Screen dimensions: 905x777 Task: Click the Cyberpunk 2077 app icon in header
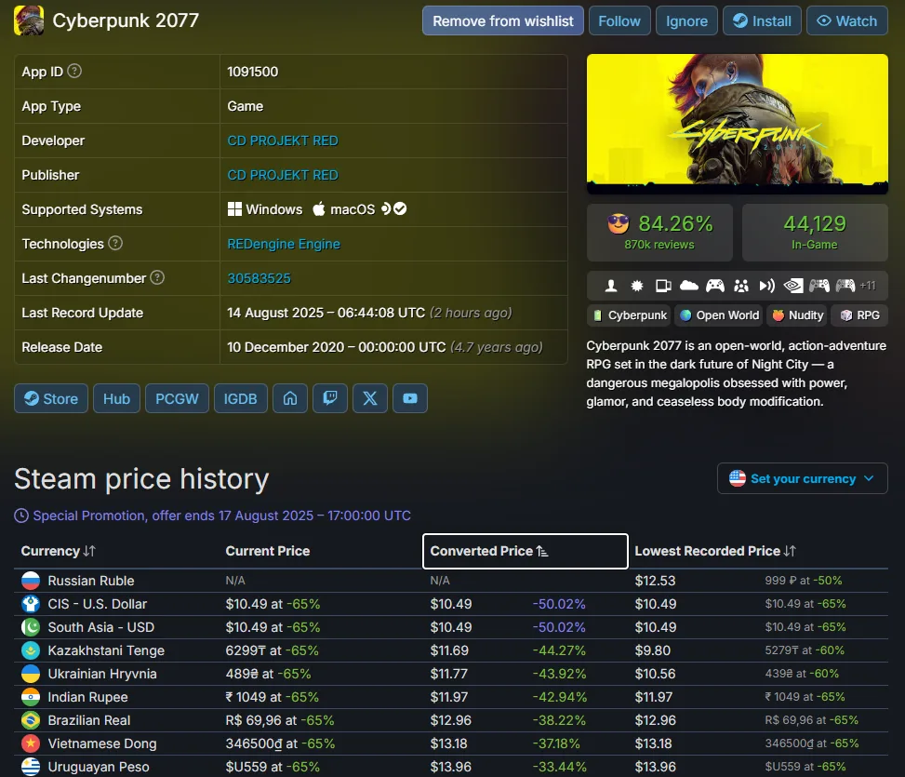29,20
